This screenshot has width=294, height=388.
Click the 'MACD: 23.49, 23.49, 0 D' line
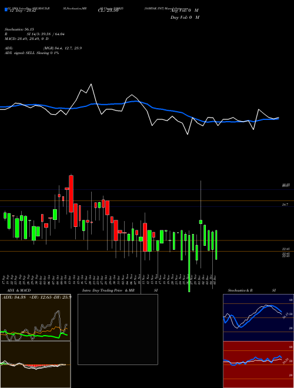(x=26, y=39)
